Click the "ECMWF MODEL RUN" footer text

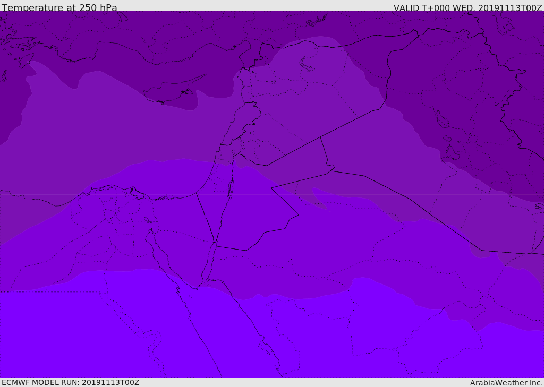(70, 382)
